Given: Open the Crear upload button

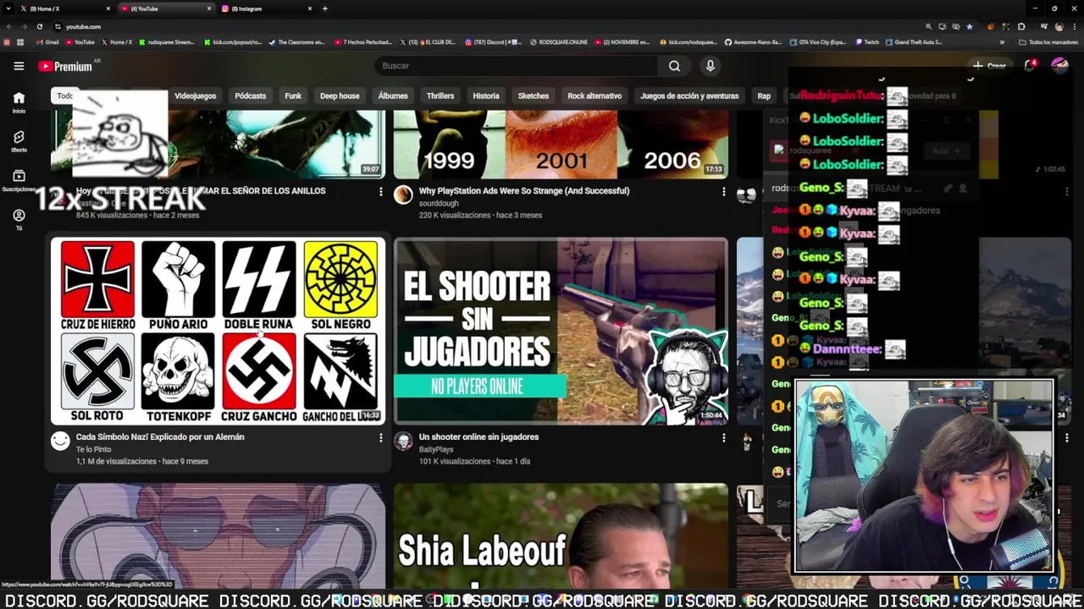Looking at the screenshot, I should pyautogui.click(x=989, y=66).
